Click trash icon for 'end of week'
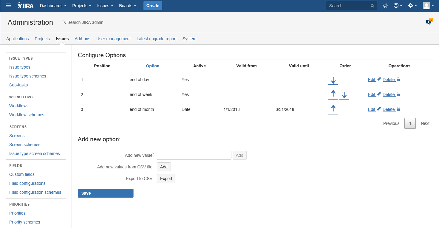 (x=398, y=94)
